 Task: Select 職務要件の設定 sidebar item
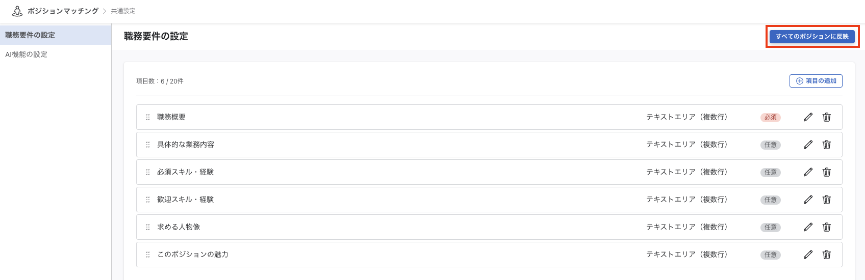click(x=56, y=35)
